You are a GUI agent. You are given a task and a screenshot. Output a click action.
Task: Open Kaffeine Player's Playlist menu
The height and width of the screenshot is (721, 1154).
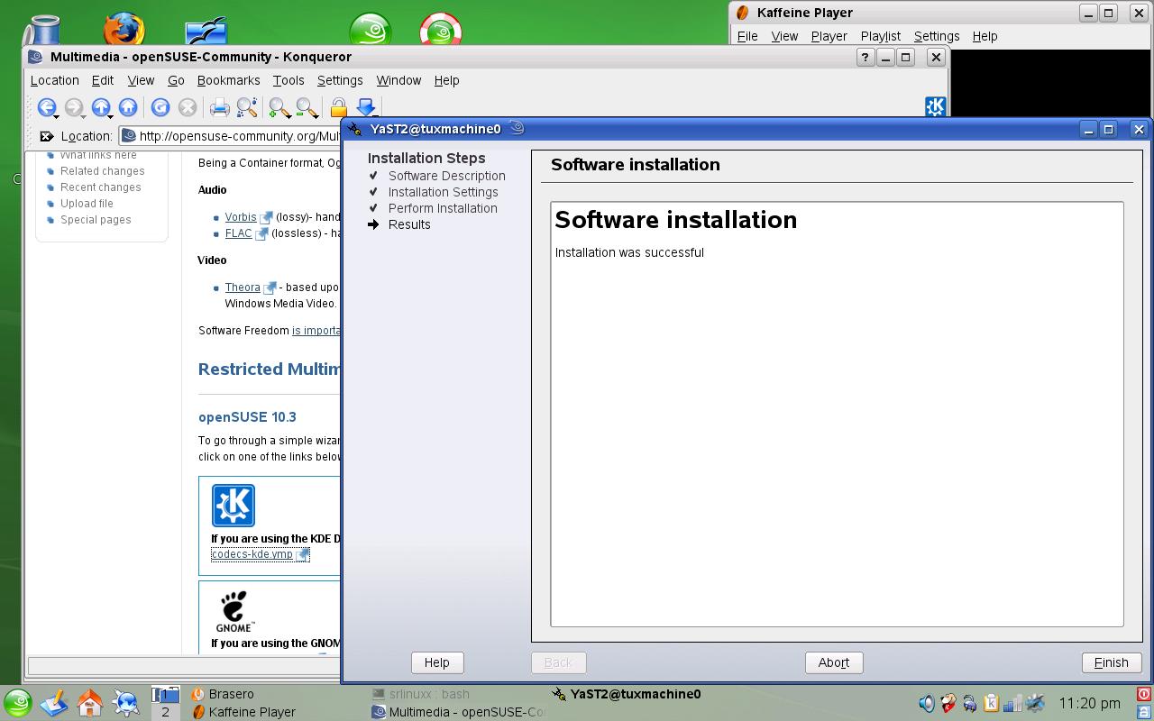[x=881, y=36]
